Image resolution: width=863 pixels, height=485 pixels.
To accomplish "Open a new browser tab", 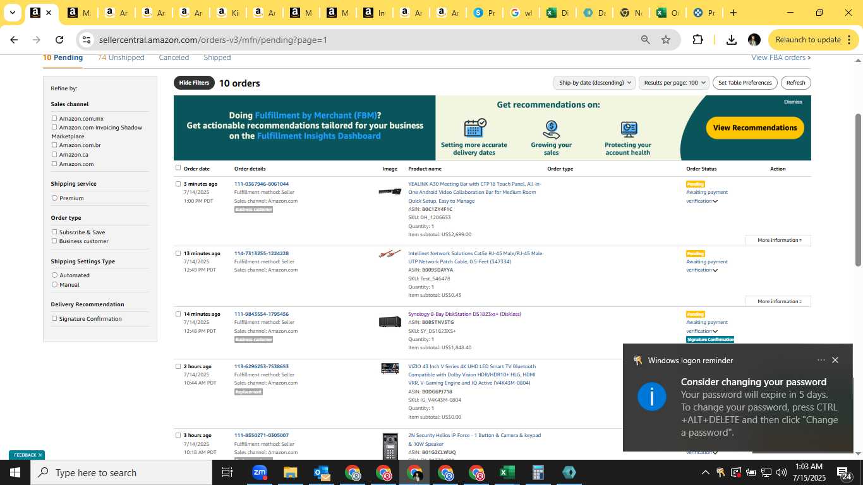I will [x=733, y=13].
